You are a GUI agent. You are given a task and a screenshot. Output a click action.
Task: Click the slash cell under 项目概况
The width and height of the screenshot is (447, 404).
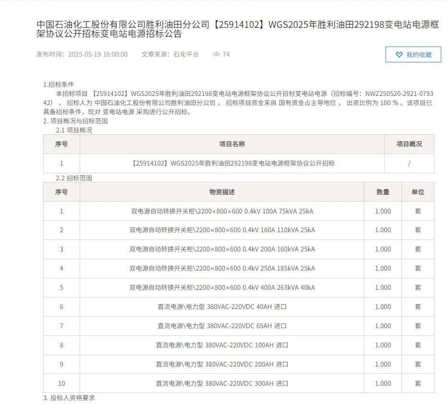click(x=410, y=163)
